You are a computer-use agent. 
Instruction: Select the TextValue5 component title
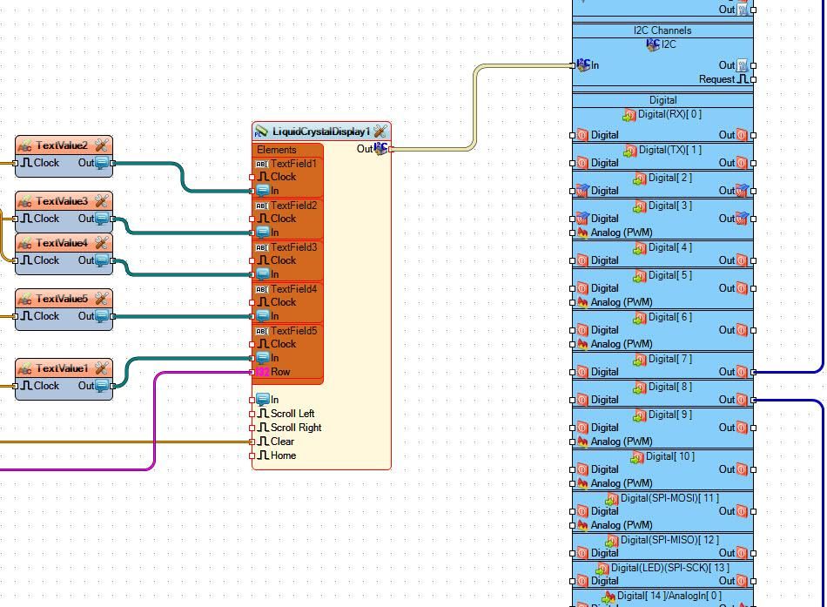click(x=61, y=299)
